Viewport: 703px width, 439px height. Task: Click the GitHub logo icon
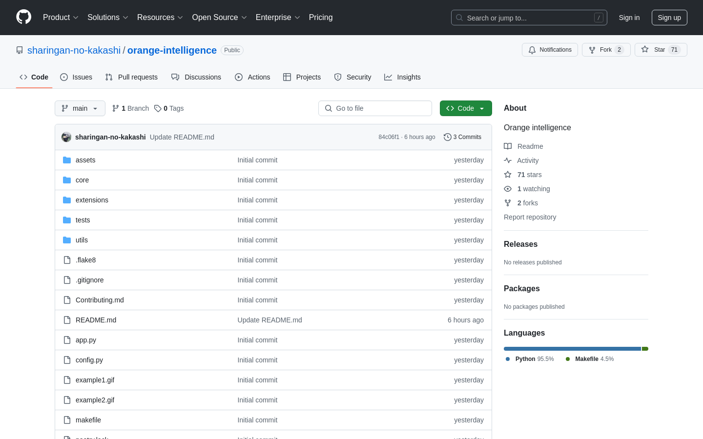coord(23,17)
